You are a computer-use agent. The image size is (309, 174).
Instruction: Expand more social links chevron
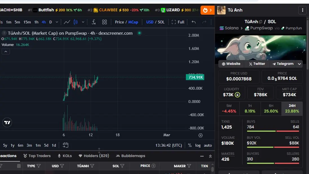(299, 64)
